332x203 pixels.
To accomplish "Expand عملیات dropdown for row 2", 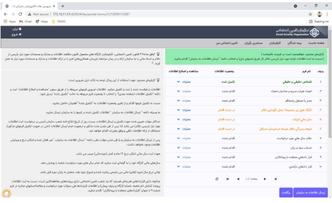I will pos(184,91).
